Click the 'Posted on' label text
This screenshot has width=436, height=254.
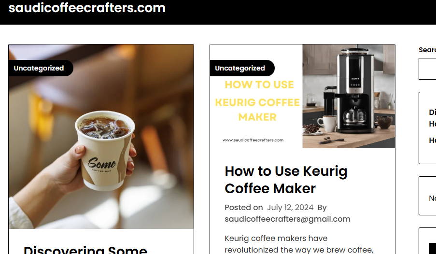point(243,208)
